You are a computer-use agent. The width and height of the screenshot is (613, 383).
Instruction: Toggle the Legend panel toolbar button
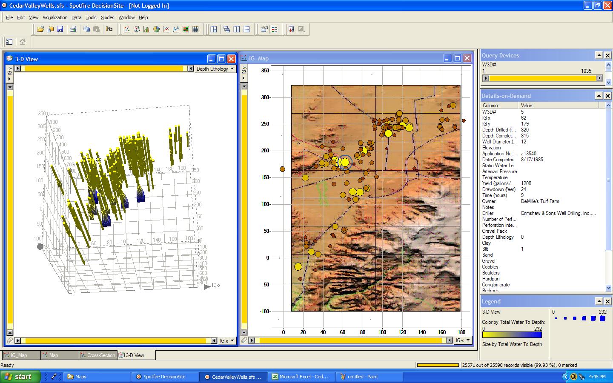pos(275,29)
